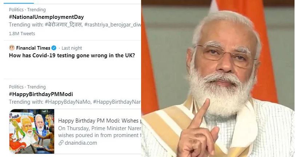This screenshot has width=296, height=157.
Task: Open the #HappyBirthdayPMModi trending hashtag
Action: pyautogui.click(x=41, y=94)
